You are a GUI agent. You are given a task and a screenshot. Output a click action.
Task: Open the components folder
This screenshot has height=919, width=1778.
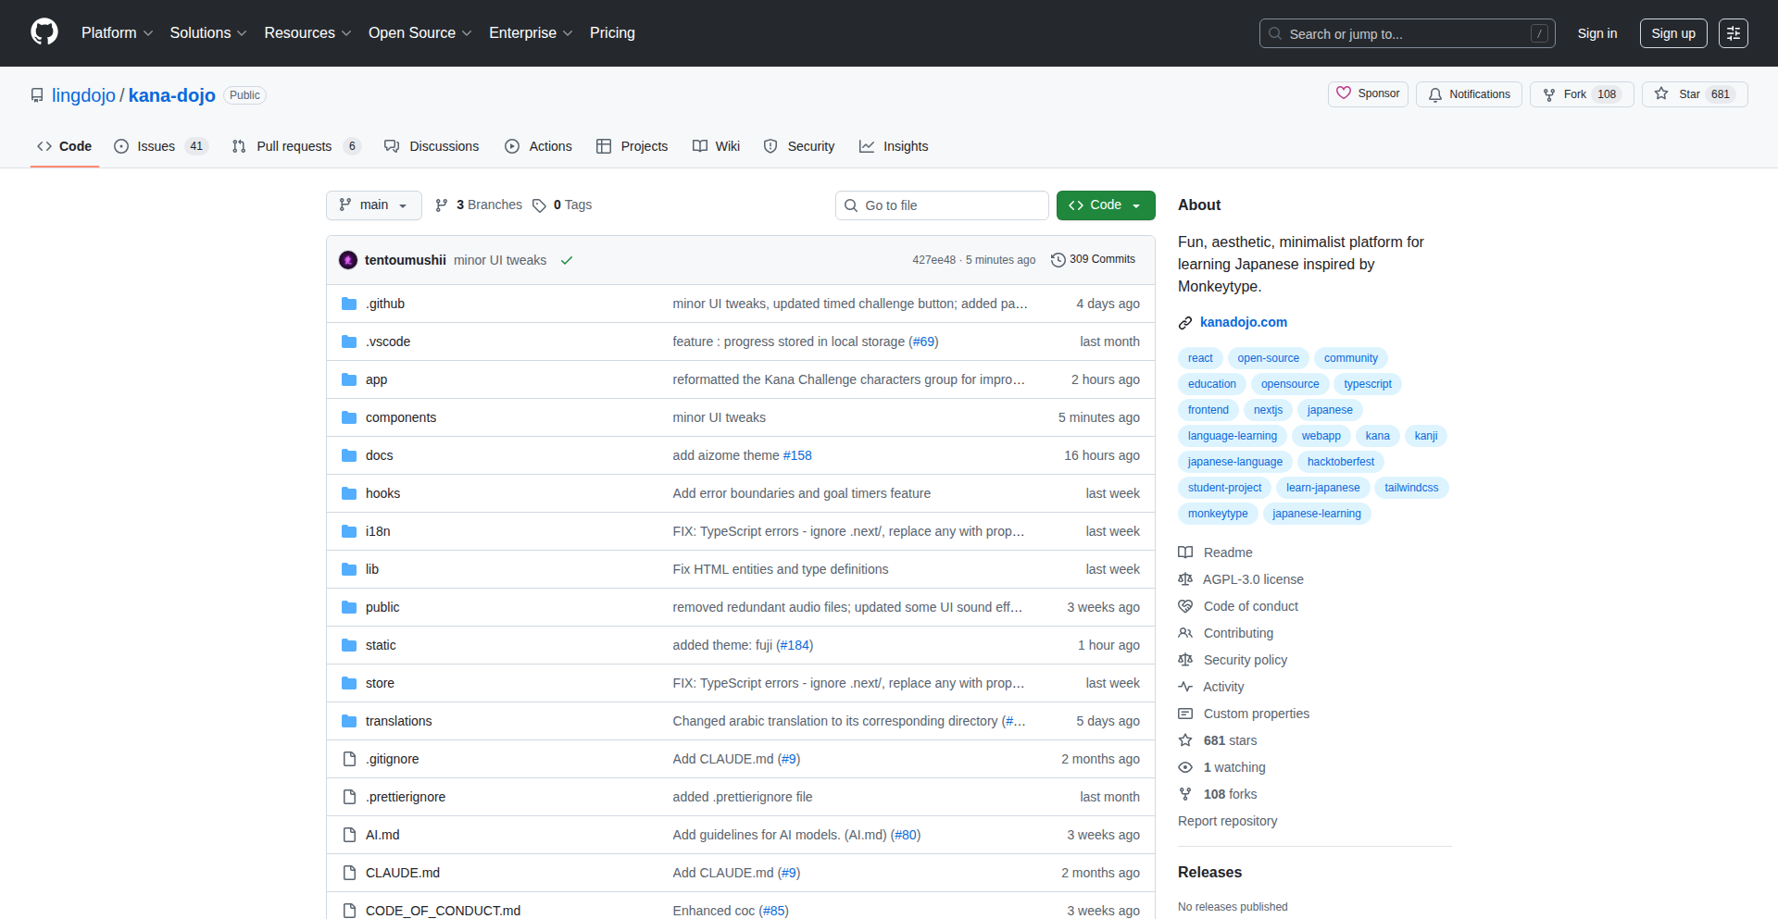(x=400, y=417)
